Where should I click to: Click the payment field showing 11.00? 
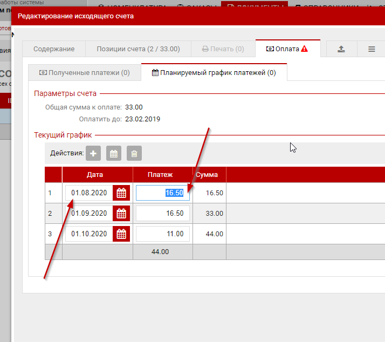[162, 234]
